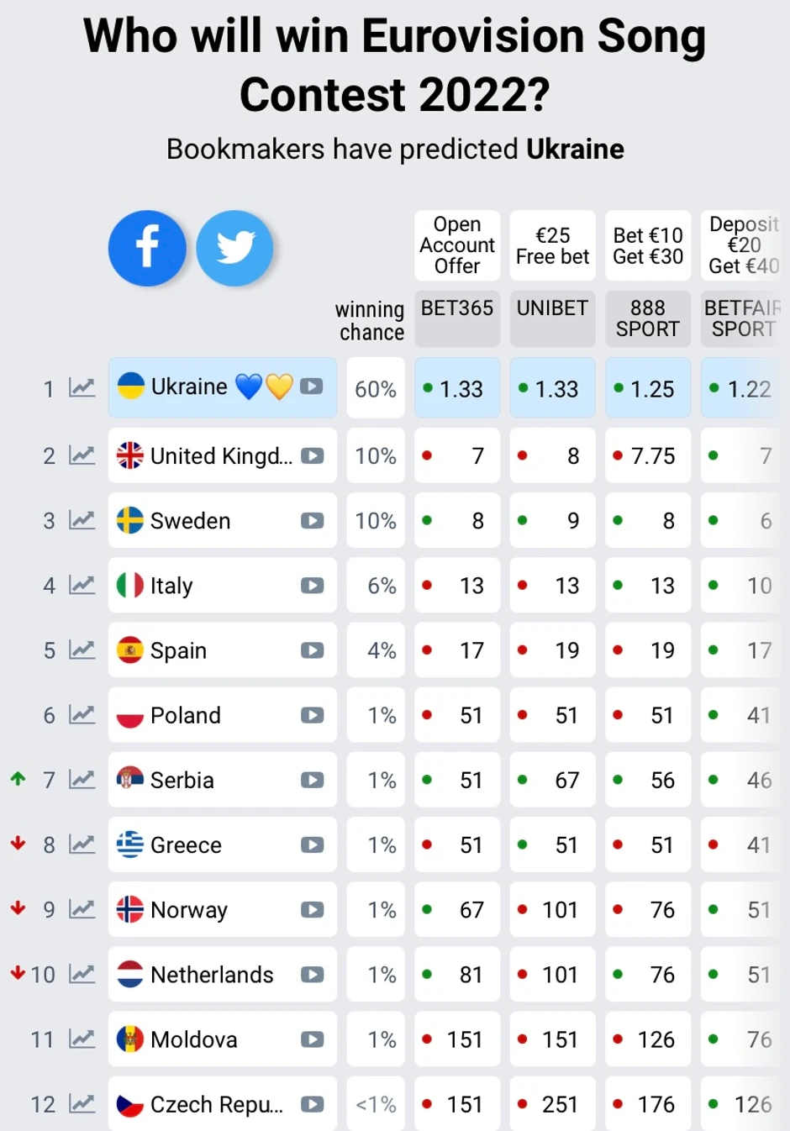
Task: Share on Twitter via bird icon
Action: click(234, 248)
